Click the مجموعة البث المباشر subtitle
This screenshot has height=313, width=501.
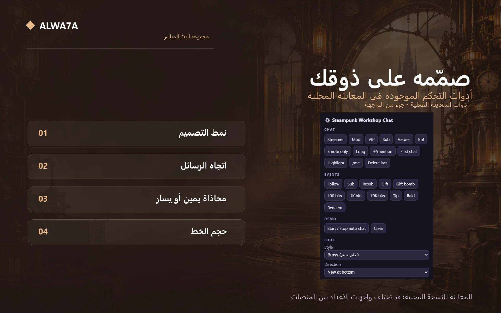pos(186,37)
